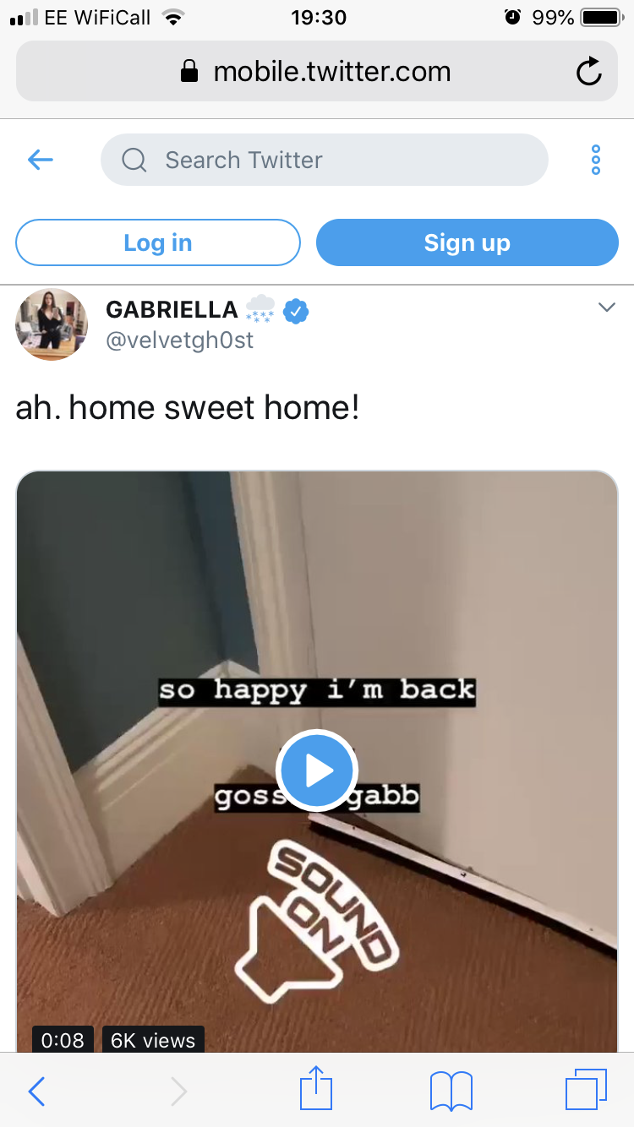Viewport: 634px width, 1127px height.
Task: Open the Safari tabs overview icon
Action: 586,1090
